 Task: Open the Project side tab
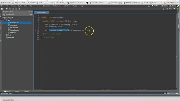tap(1, 15)
